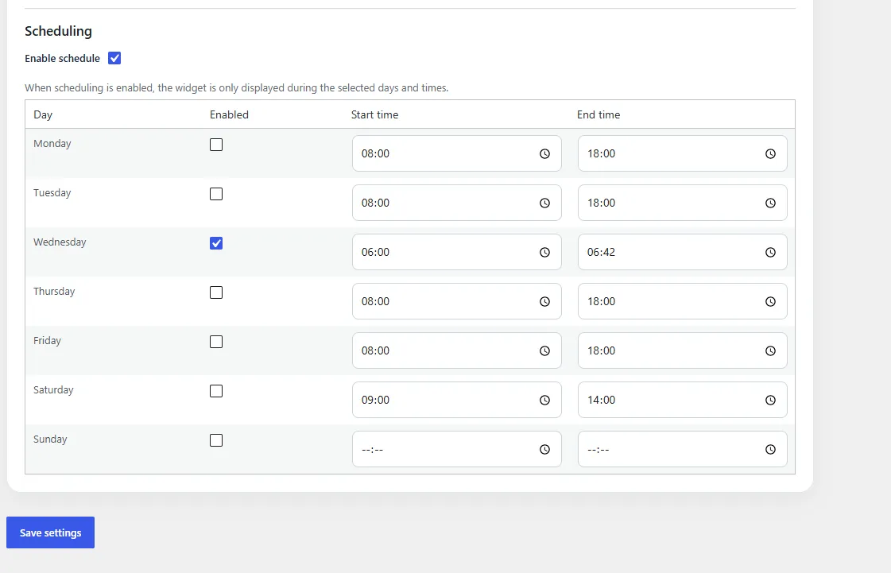
Task: Click the Day column header
Action: pos(43,114)
